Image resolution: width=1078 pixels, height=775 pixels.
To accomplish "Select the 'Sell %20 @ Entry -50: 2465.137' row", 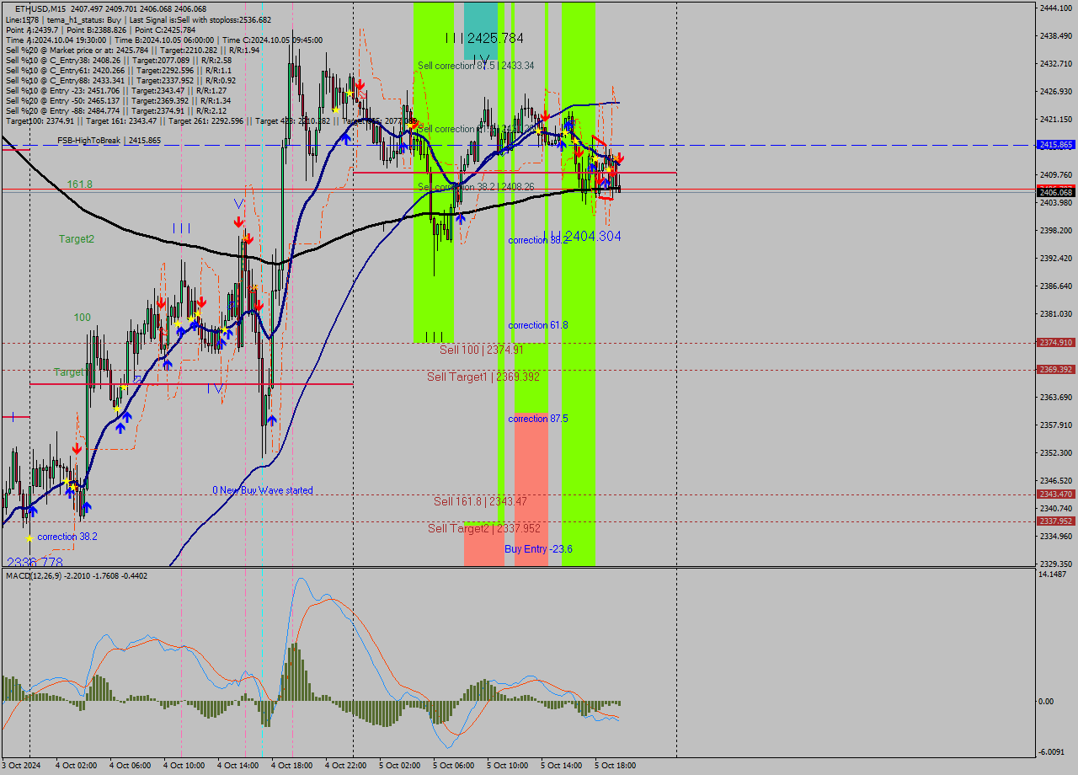I will coord(118,100).
